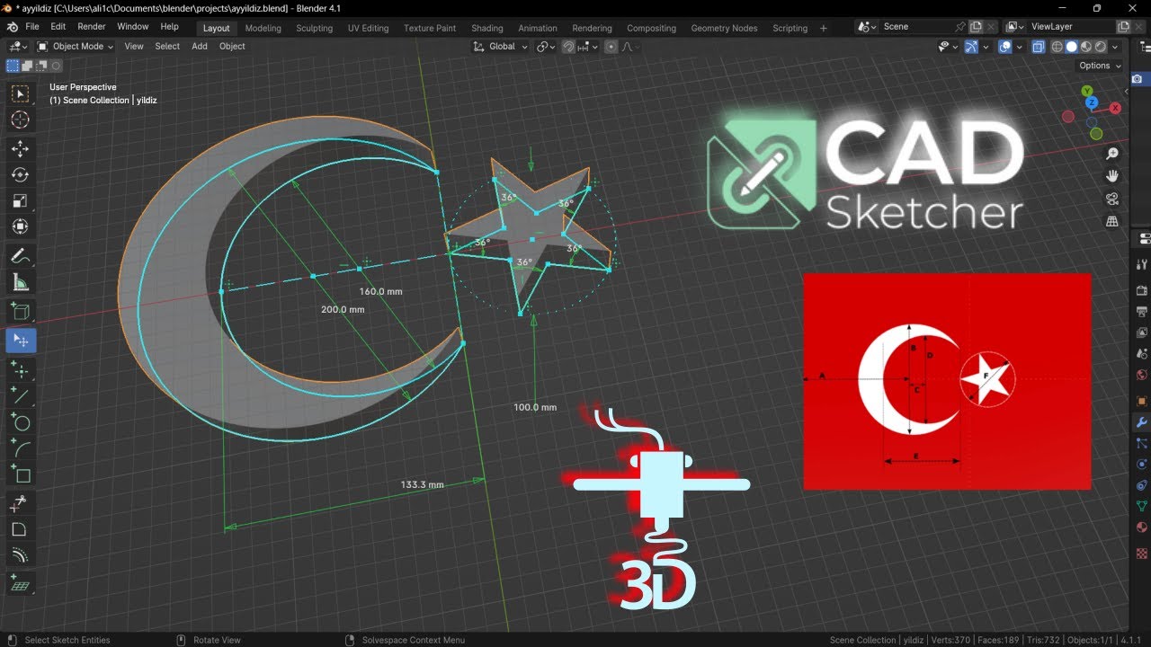Screen dimensions: 1151x647
Task: Toggle X-Ray view button
Action: (1039, 46)
